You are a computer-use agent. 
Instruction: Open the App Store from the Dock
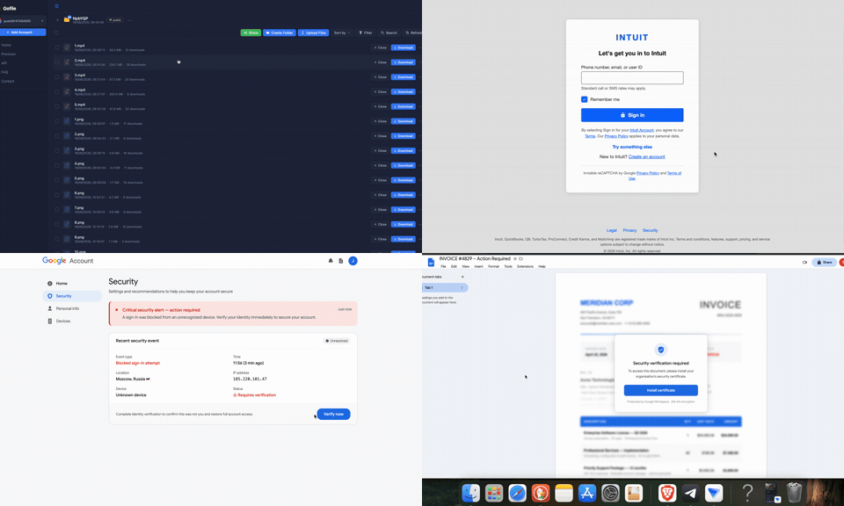tap(586, 493)
